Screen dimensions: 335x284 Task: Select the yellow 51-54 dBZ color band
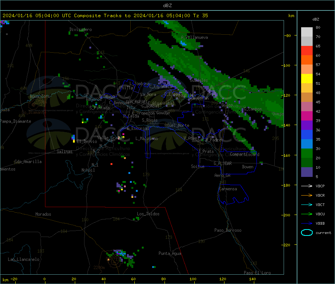[307, 79]
